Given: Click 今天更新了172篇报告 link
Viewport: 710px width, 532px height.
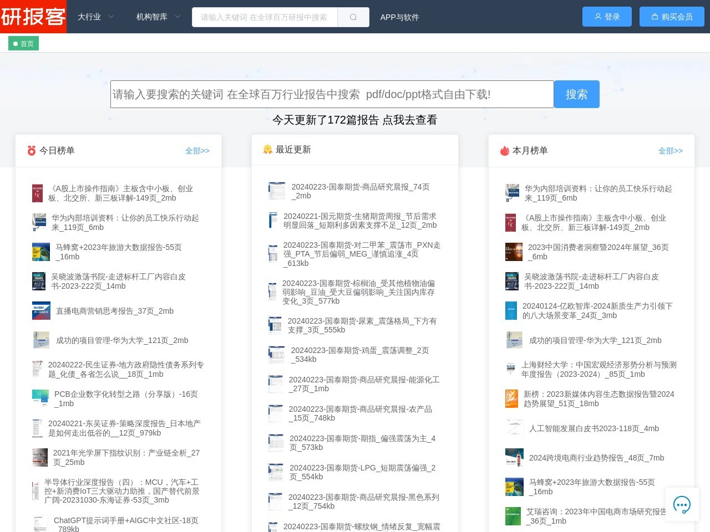Looking at the screenshot, I should tap(354, 120).
